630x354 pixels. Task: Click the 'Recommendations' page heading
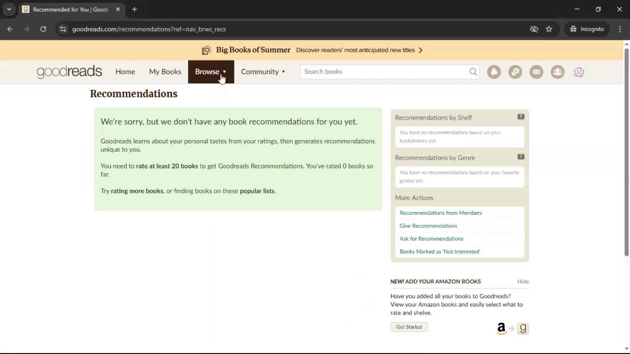pos(134,94)
